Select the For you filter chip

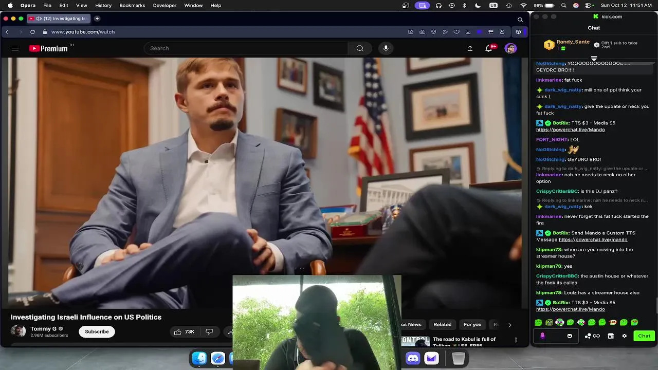tap(472, 325)
